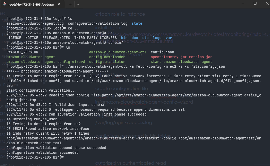270x166 pixels.
Task: Select the root@ip-172-31-8-106 tab title
Action: pos(31,5)
